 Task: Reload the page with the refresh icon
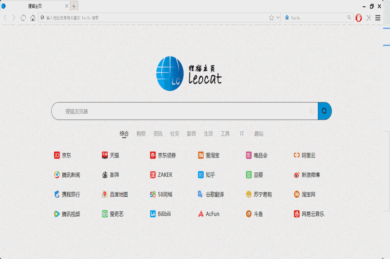pos(23,18)
